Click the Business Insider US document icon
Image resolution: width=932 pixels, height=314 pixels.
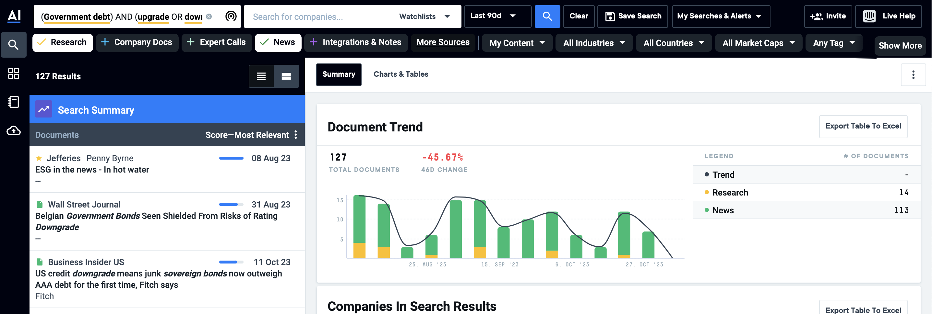[40, 262]
